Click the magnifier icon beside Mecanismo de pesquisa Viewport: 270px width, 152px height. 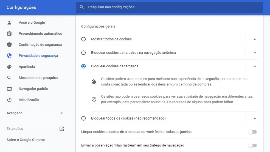point(9,78)
